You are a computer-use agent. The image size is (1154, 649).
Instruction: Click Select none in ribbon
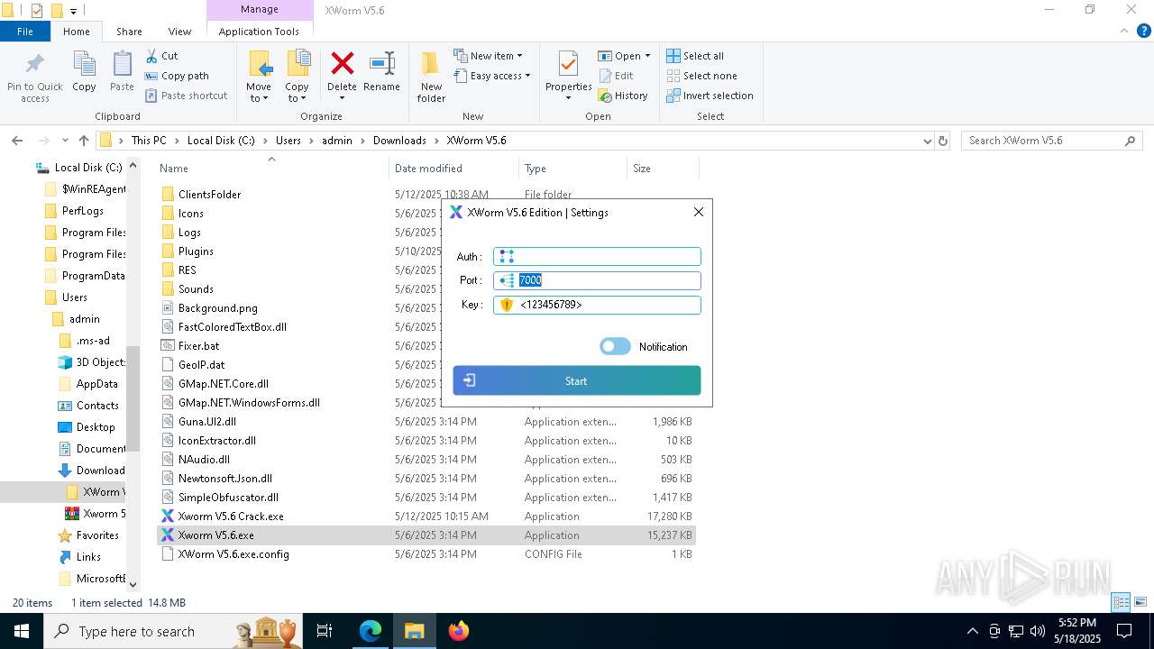(701, 76)
